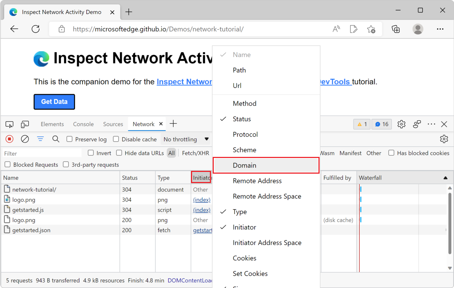Stop recording network log

(9, 139)
